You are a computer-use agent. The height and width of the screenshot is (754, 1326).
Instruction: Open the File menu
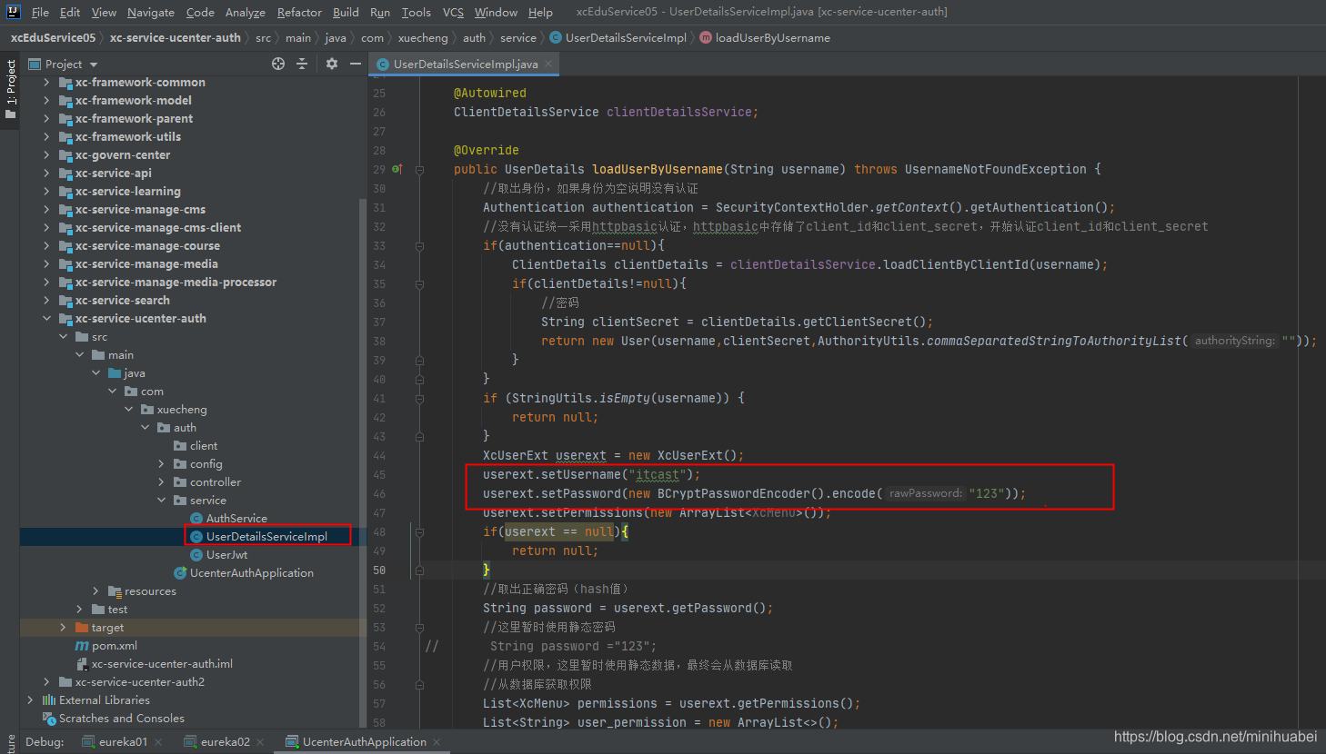(x=40, y=12)
